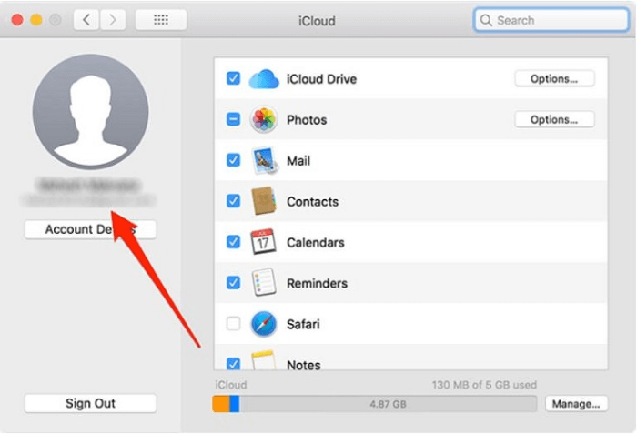This screenshot has width=637, height=434.
Task: Click the orange segment of storage bar
Action: click(221, 404)
